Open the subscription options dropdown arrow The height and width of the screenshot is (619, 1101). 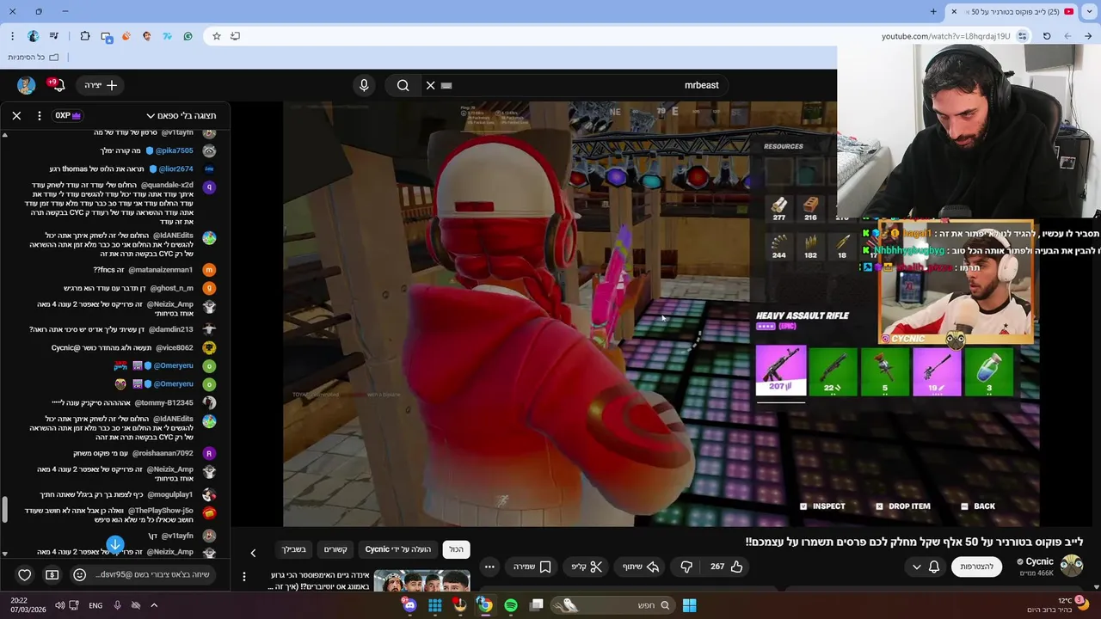(916, 567)
